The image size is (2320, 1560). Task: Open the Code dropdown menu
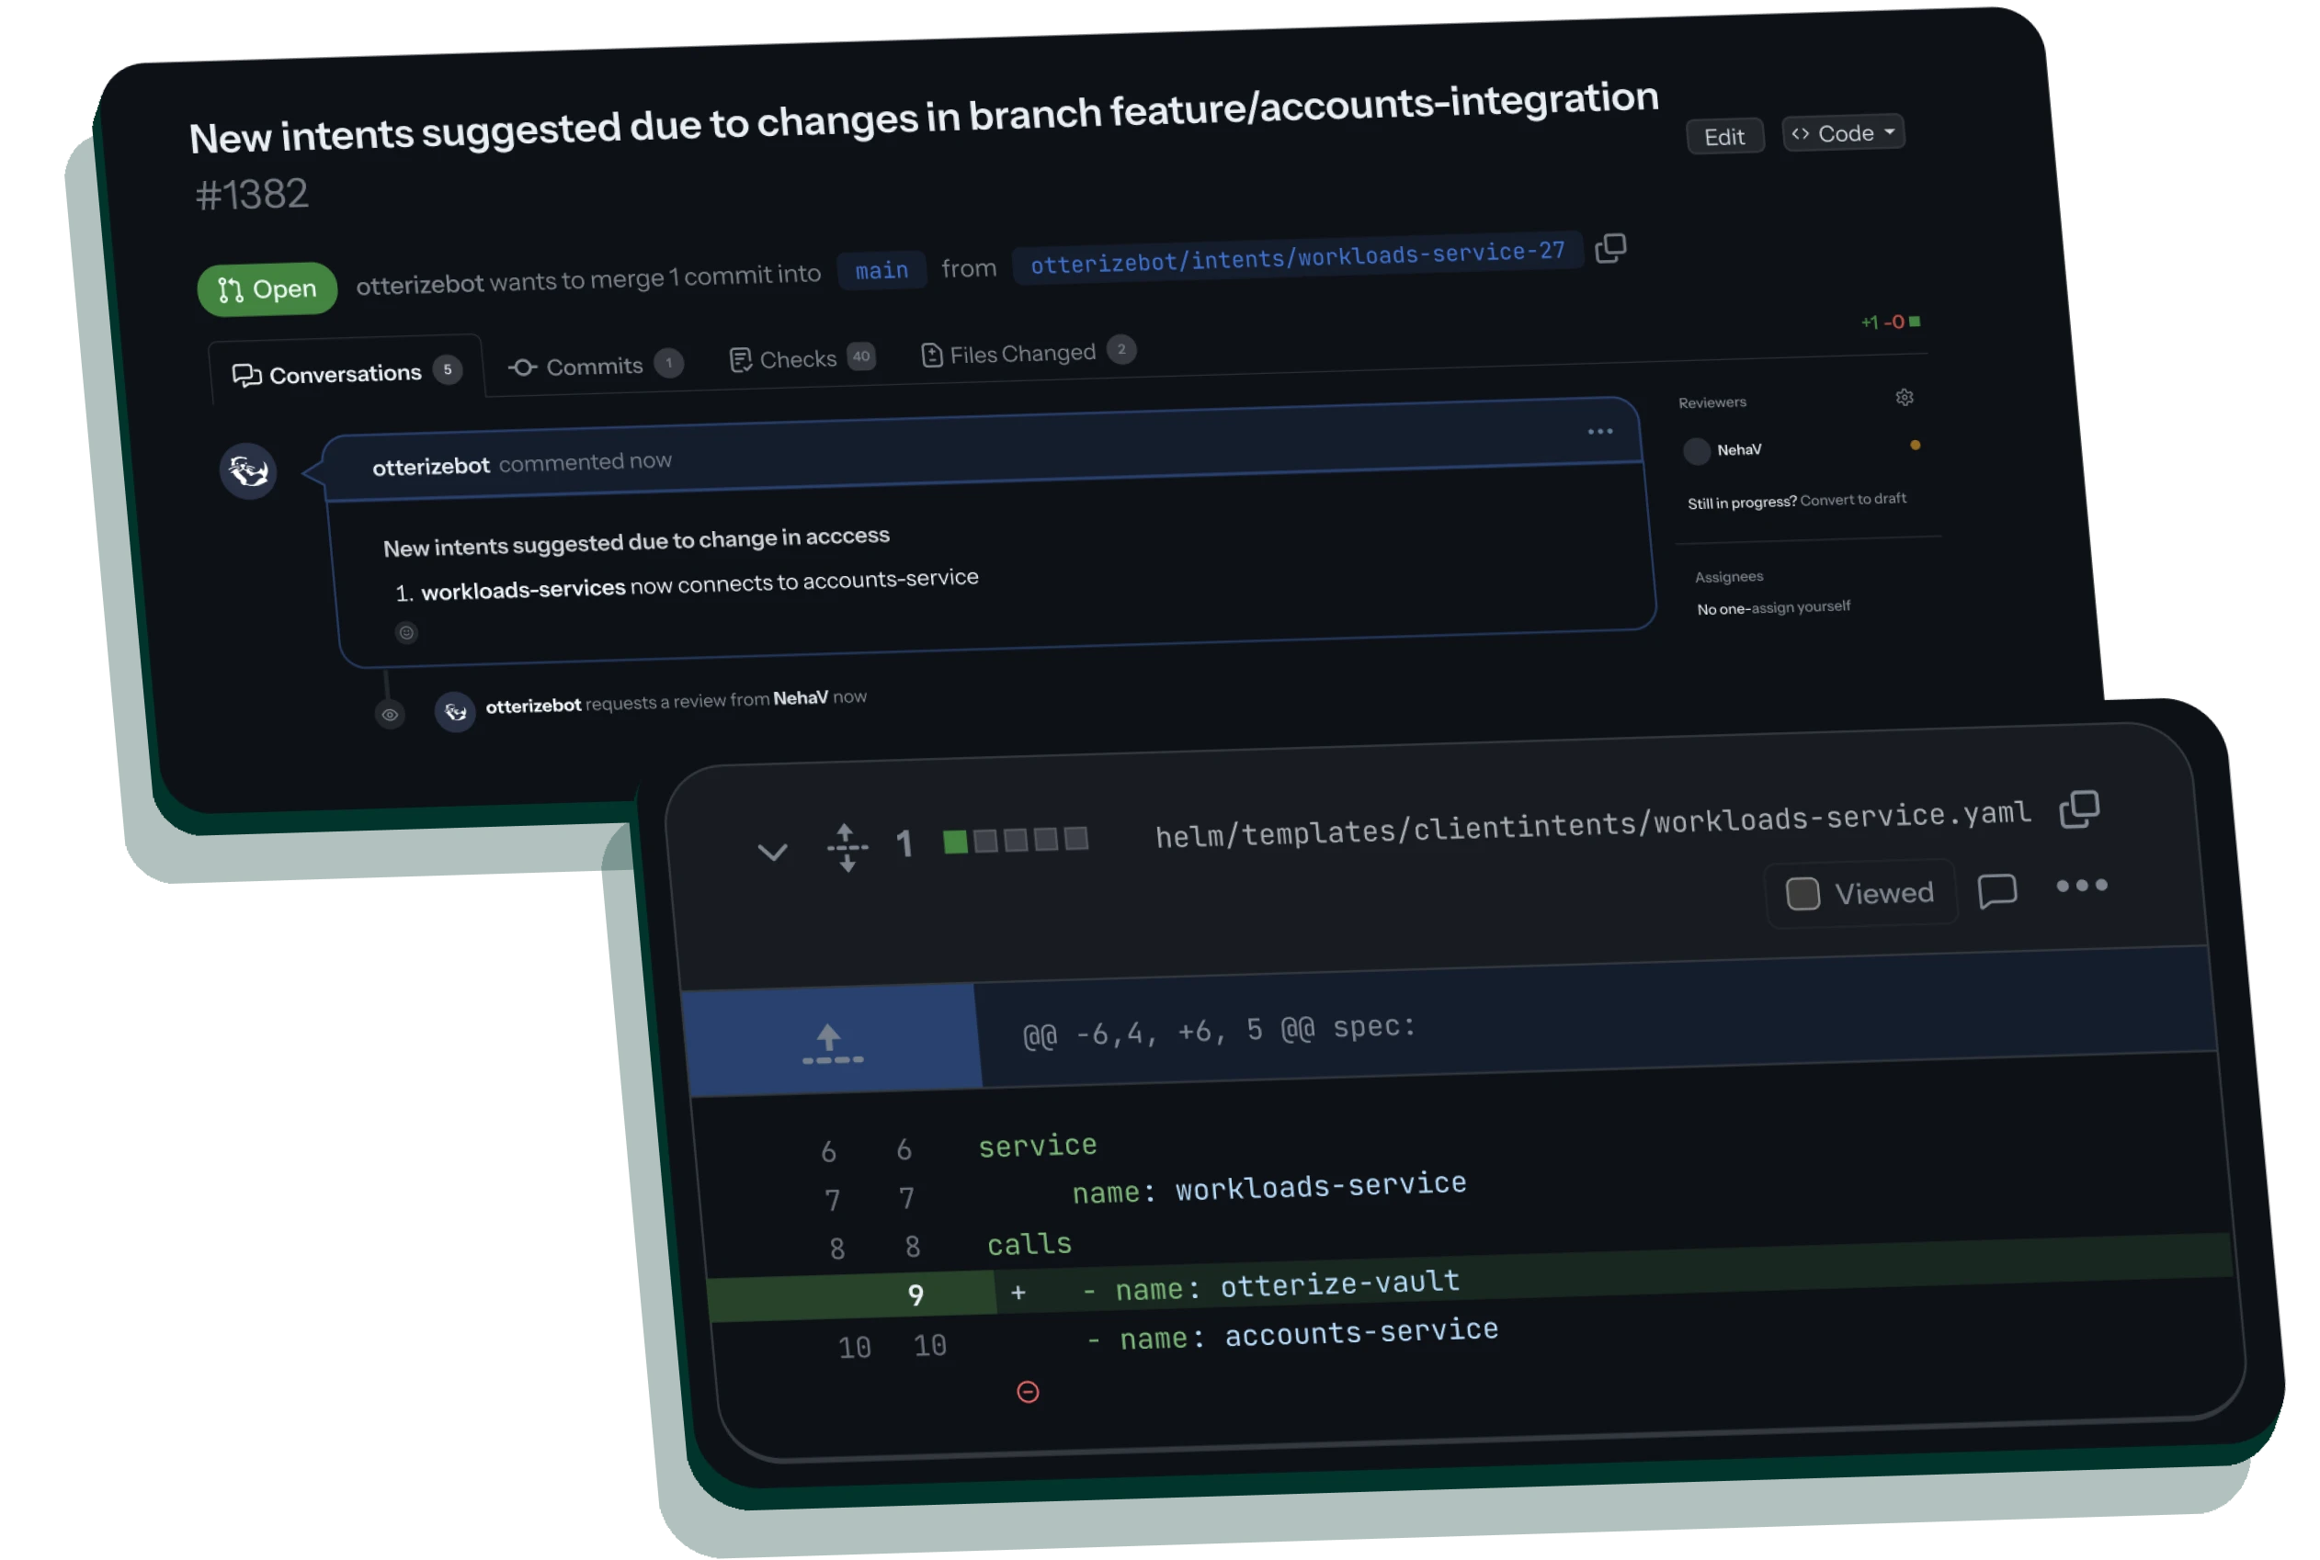pyautogui.click(x=1842, y=133)
